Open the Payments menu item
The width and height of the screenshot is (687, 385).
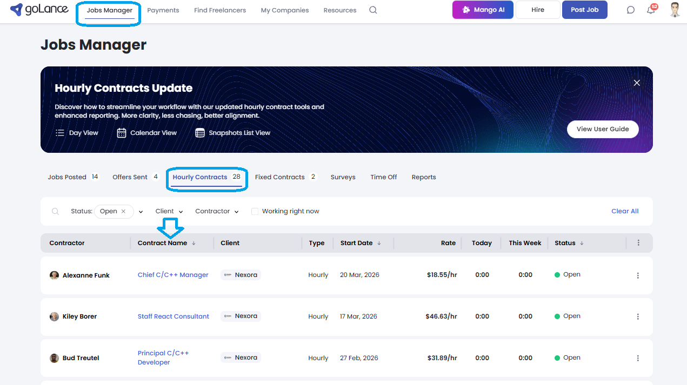[163, 10]
